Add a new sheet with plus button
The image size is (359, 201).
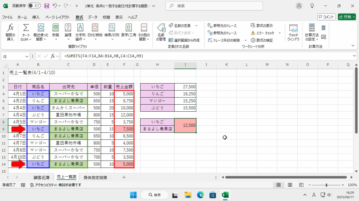(x=124, y=177)
